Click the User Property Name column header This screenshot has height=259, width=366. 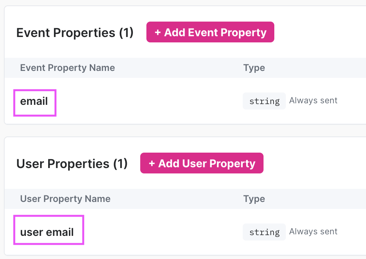tap(65, 199)
